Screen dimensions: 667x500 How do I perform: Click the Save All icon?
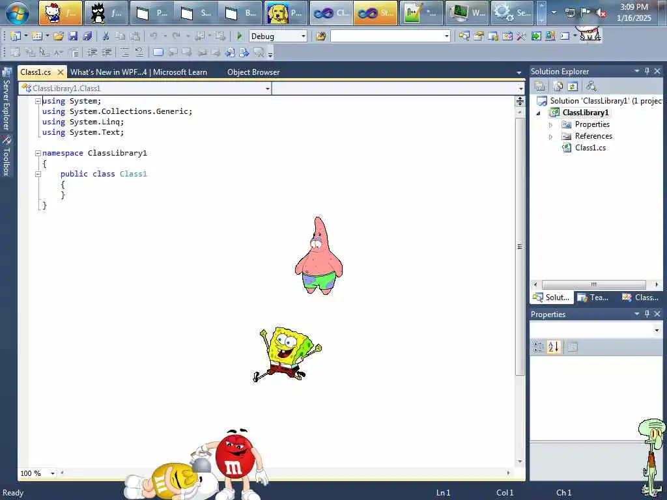pos(88,36)
